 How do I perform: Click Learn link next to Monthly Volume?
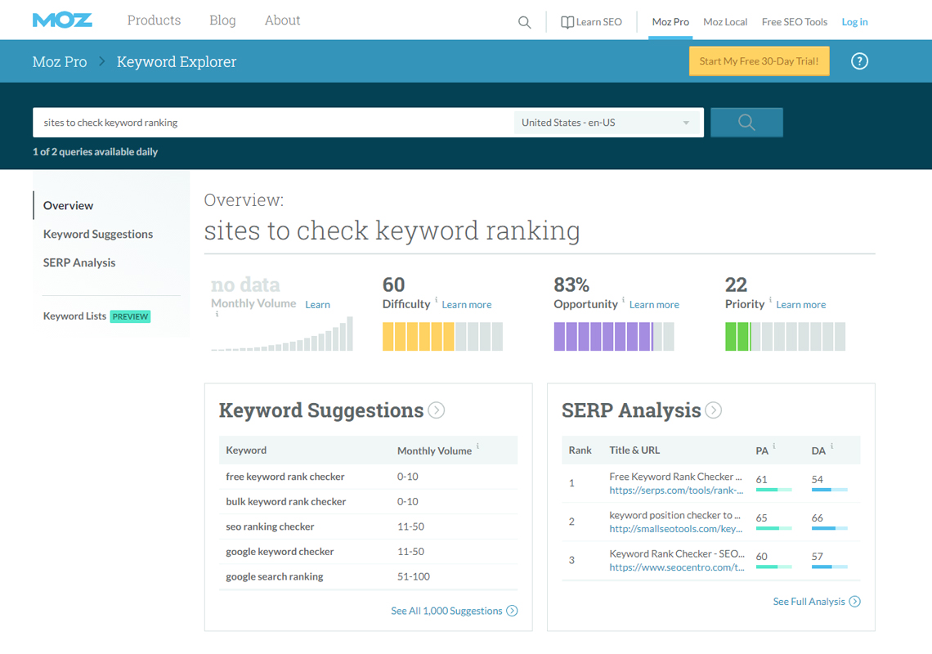point(317,304)
